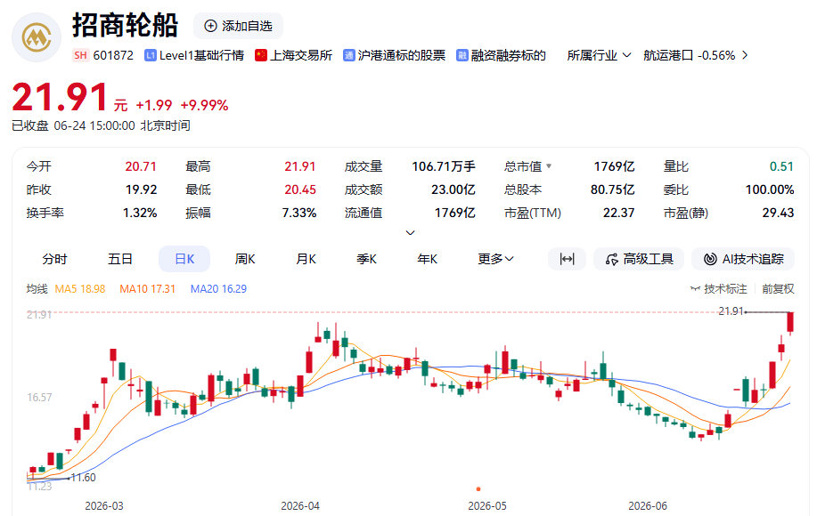Click the 委比 100.00% value
The image size is (817, 516).
[x=770, y=189]
